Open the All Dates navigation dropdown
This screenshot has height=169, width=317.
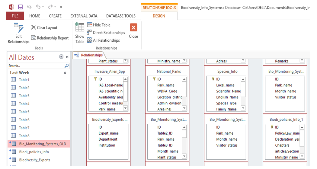(x=62, y=57)
